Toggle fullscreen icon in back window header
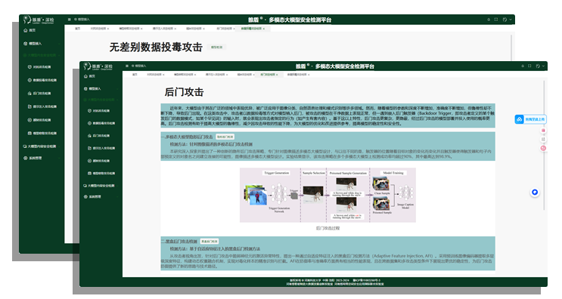 pyautogui.click(x=496, y=20)
